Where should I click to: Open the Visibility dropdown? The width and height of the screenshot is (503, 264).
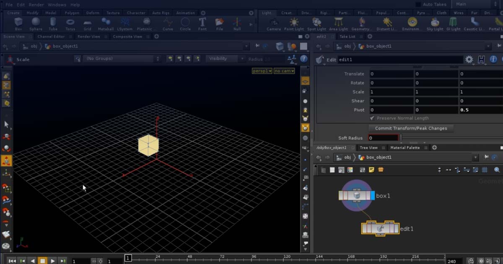click(225, 58)
